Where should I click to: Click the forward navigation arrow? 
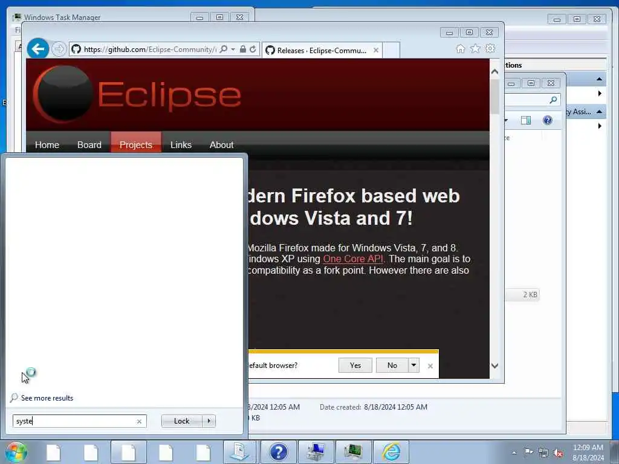[59, 50]
